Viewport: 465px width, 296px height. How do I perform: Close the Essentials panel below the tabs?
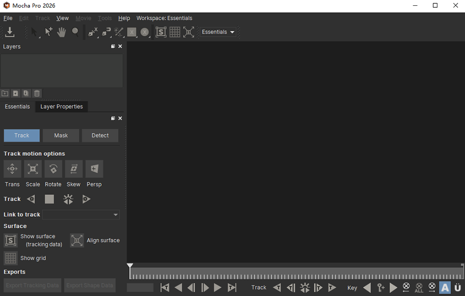pos(120,118)
